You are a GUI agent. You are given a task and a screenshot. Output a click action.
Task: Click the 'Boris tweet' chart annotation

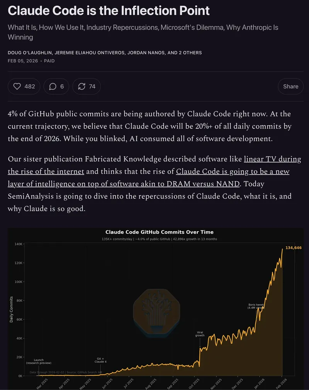pos(256,307)
